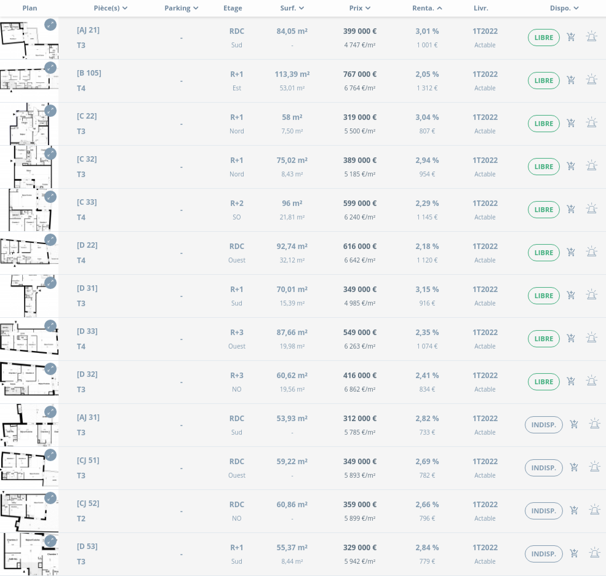Add lot D 33 to cart
606x576 pixels.
(x=571, y=338)
